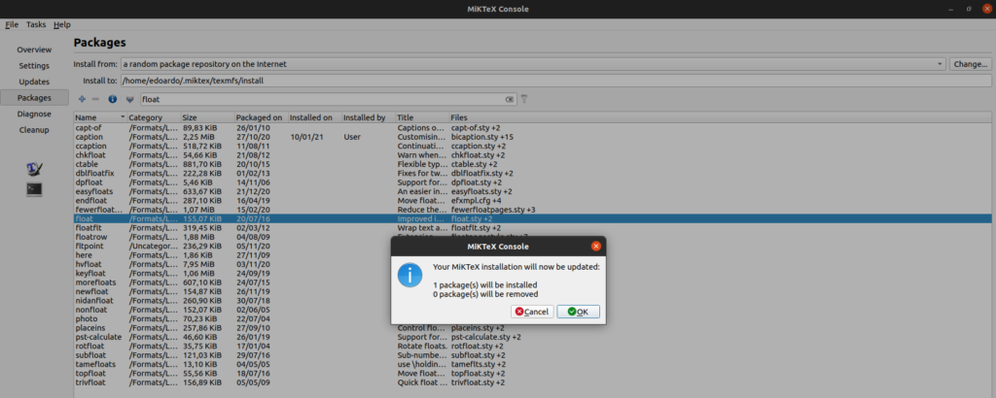Go to the Updates page
Screen dimensions: 996x398
[x=34, y=82]
